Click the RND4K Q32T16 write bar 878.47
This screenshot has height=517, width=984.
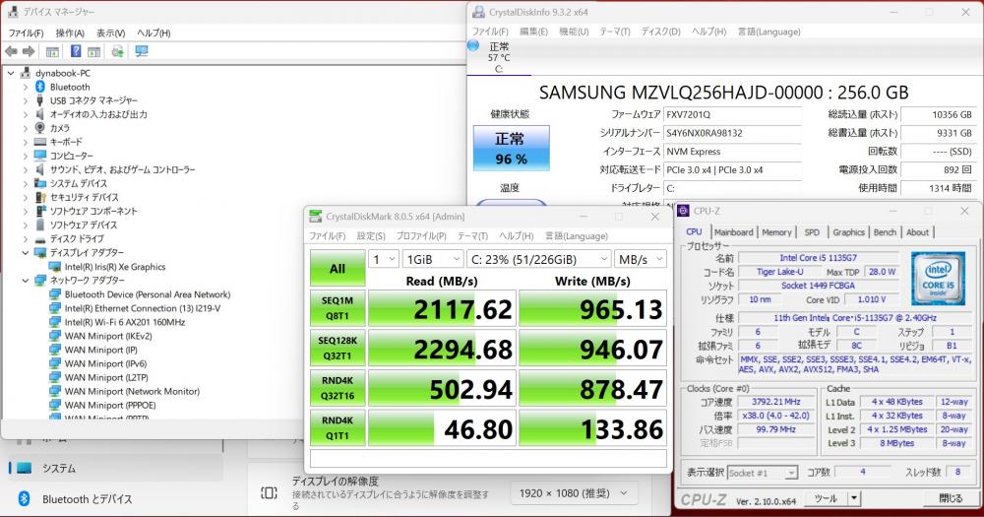(x=592, y=388)
